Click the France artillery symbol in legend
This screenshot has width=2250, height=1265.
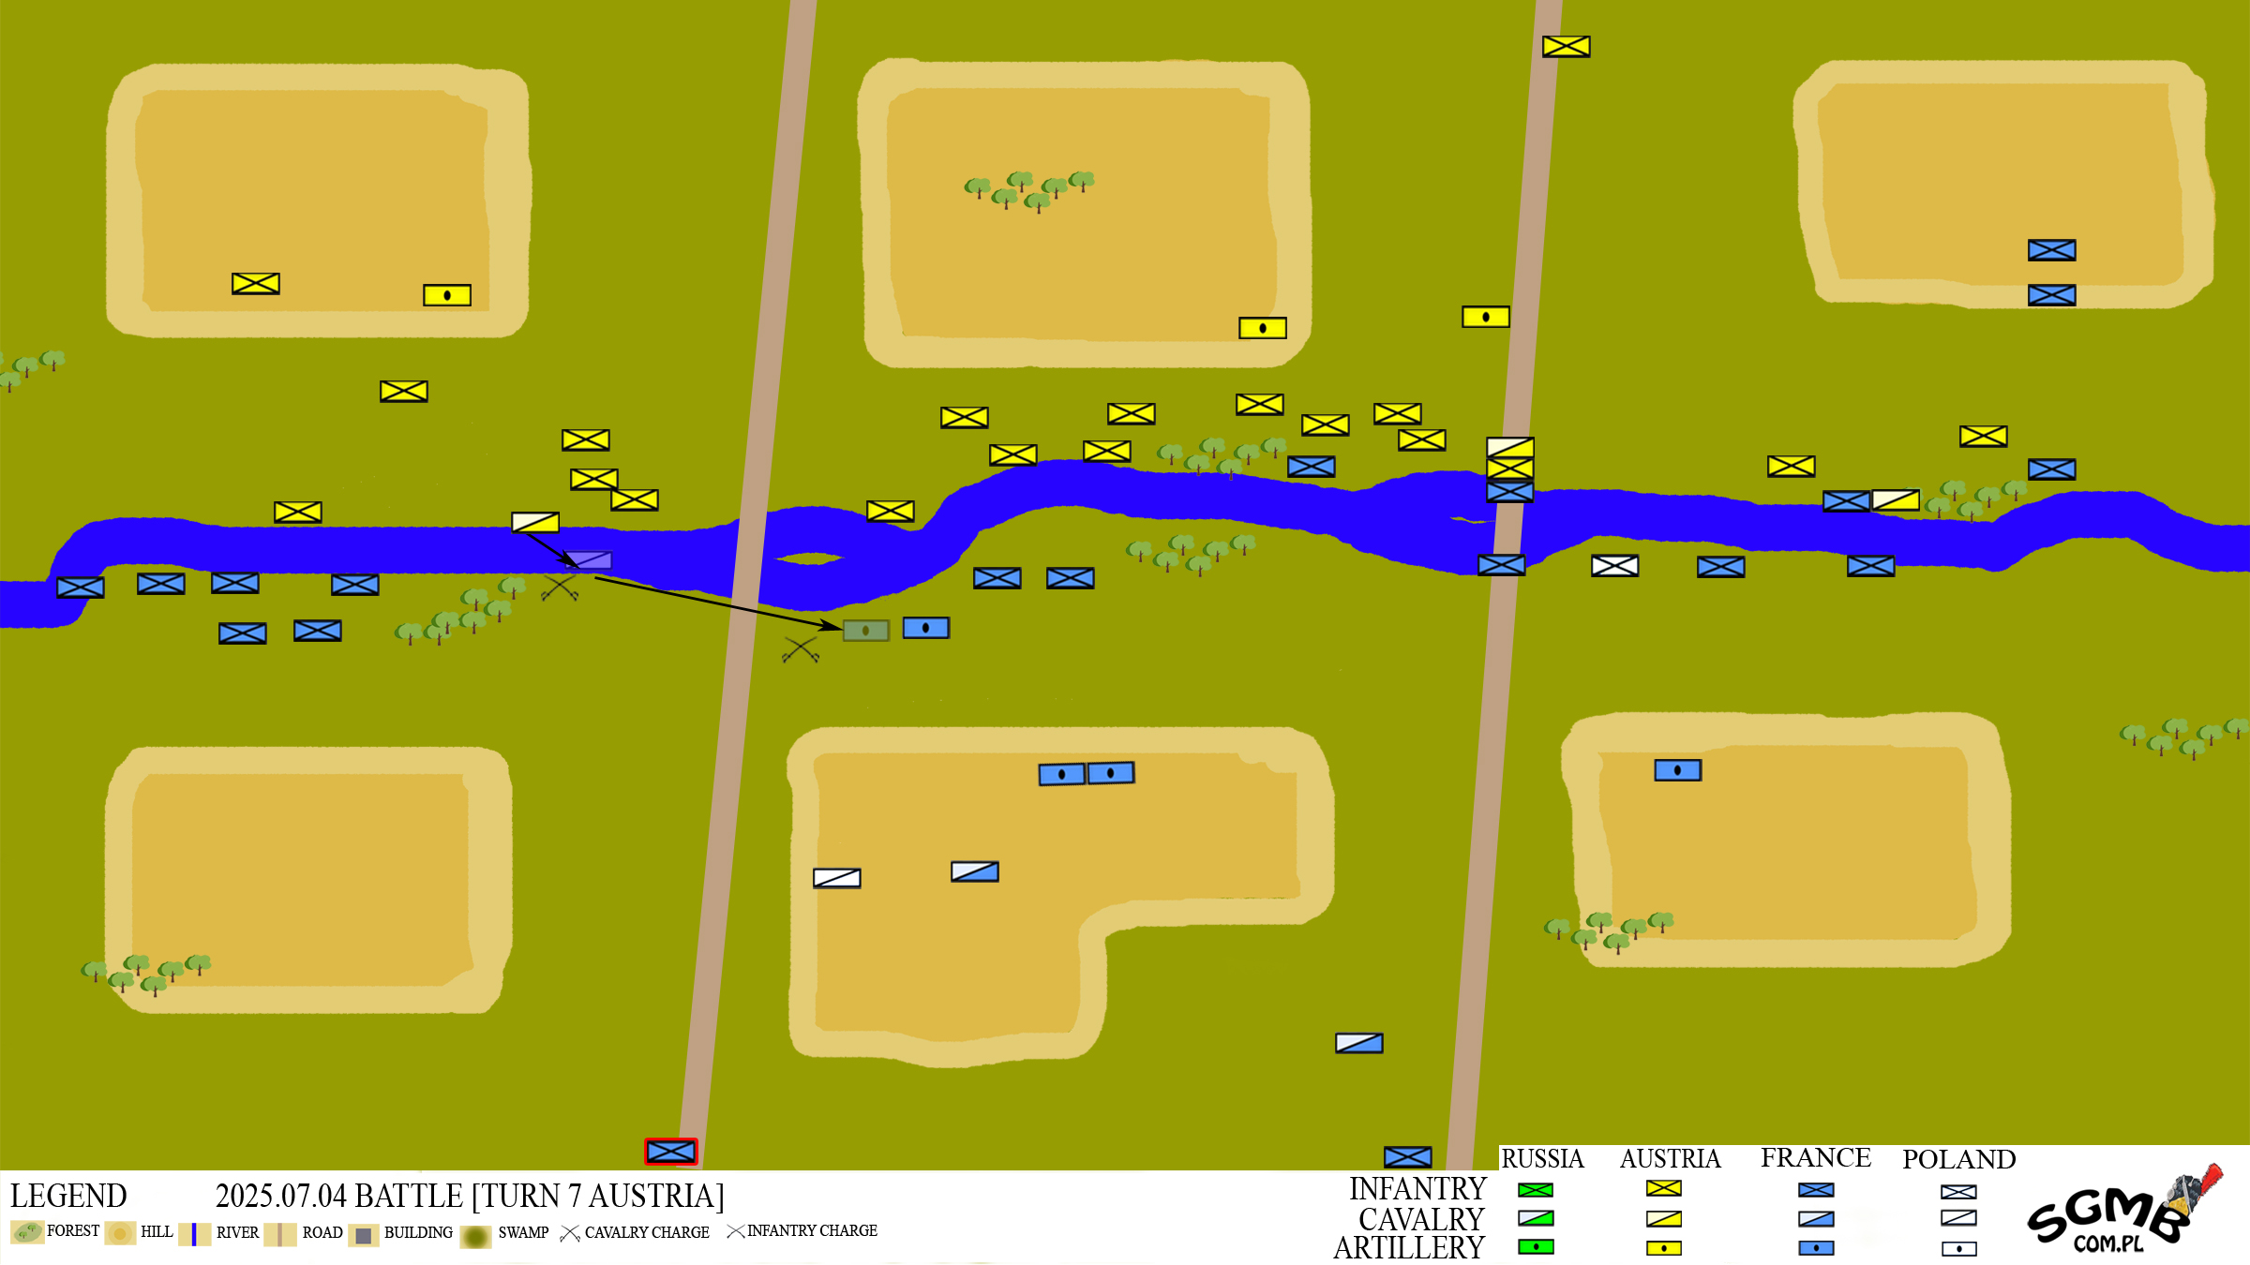point(1816,1248)
